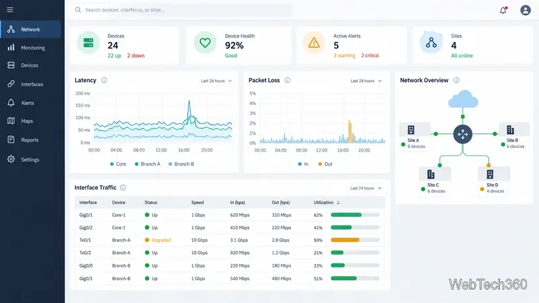Go to Reports in the sidebar
Viewport: 539px width, 303px height.
(x=31, y=140)
